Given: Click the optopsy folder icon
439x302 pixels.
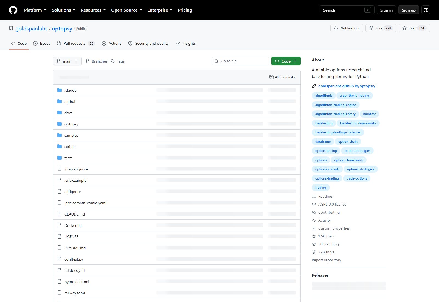Looking at the screenshot, I should coord(60,124).
